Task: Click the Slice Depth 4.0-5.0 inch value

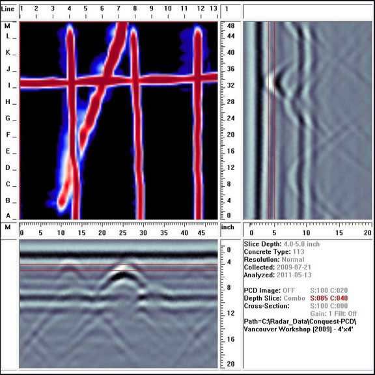Action: point(301,244)
